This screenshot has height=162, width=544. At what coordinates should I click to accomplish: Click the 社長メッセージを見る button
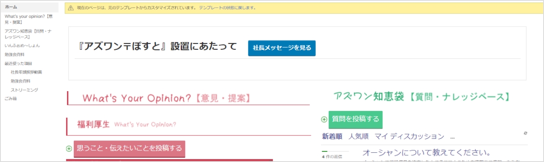[282, 48]
